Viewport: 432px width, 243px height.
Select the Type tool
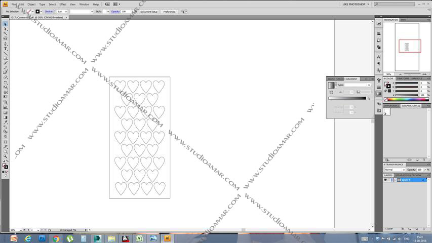tap(5, 49)
